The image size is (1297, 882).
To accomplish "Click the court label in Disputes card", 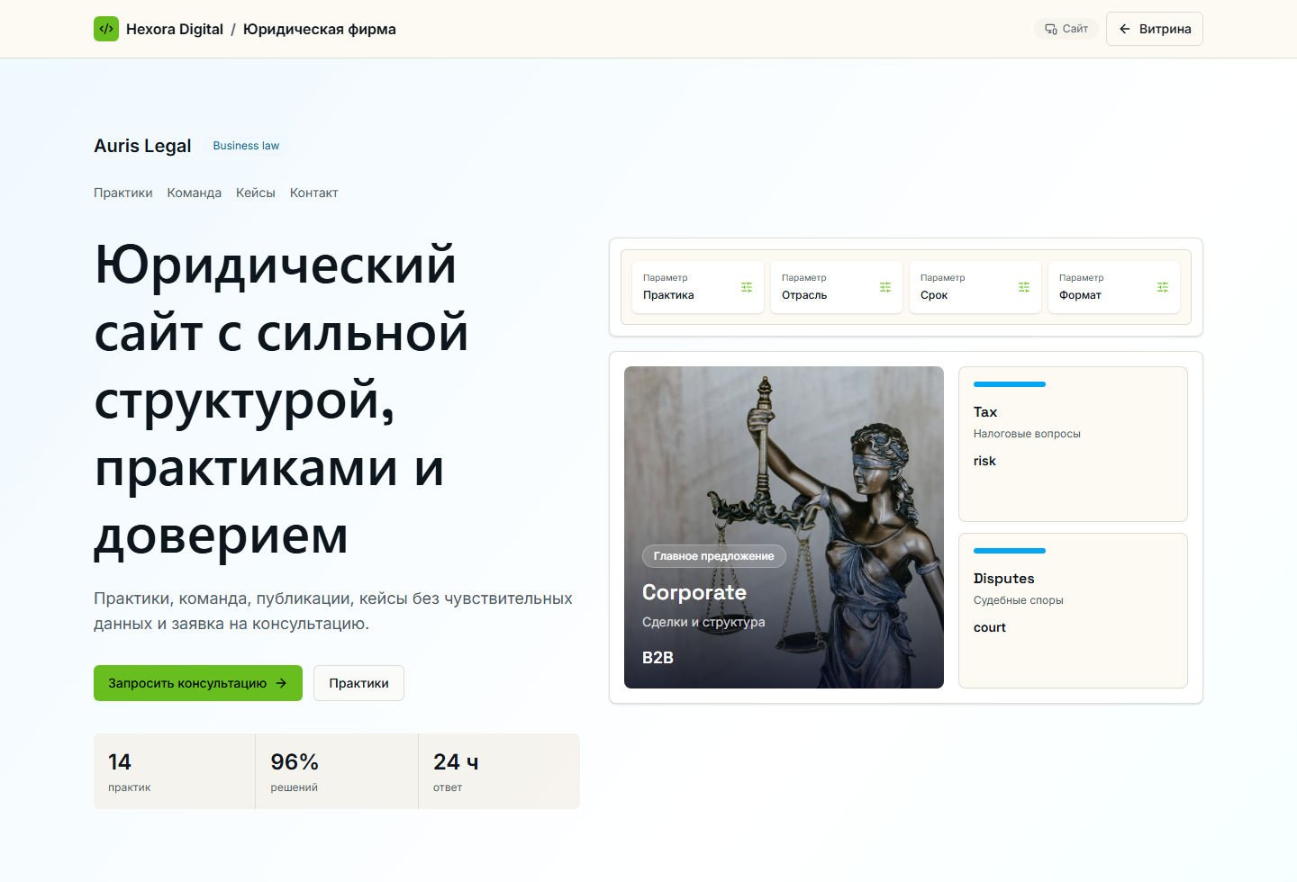I will [990, 627].
